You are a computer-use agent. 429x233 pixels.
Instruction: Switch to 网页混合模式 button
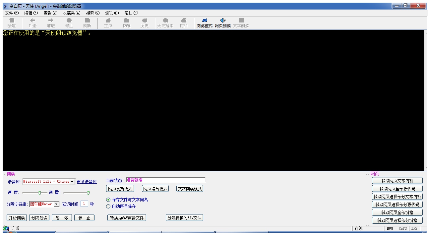155,189
